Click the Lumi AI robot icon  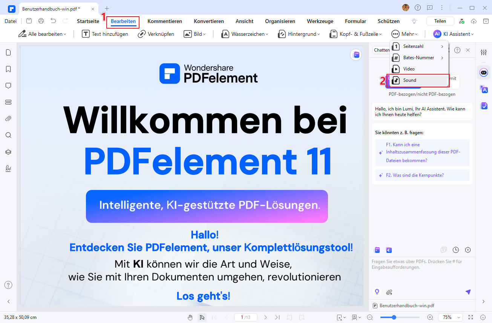click(484, 72)
